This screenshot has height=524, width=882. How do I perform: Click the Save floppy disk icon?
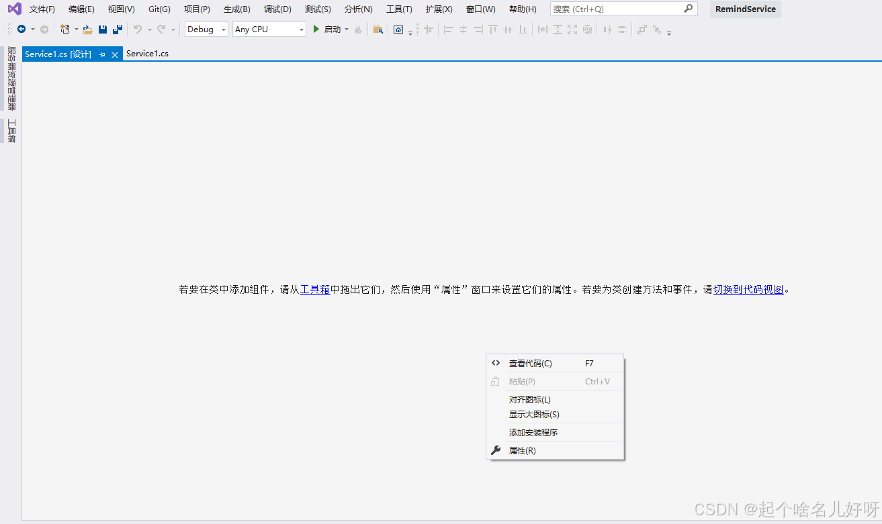pyautogui.click(x=103, y=30)
